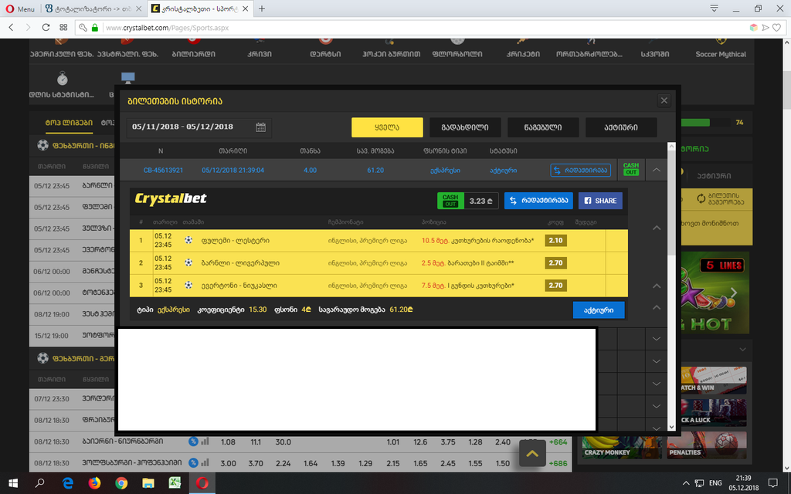Open the Speed Dial start page
Screen dimensions: 791x494
click(x=63, y=28)
